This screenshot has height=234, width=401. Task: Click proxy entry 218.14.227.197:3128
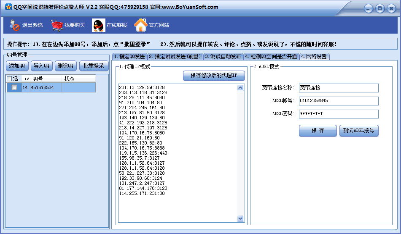click(x=143, y=128)
